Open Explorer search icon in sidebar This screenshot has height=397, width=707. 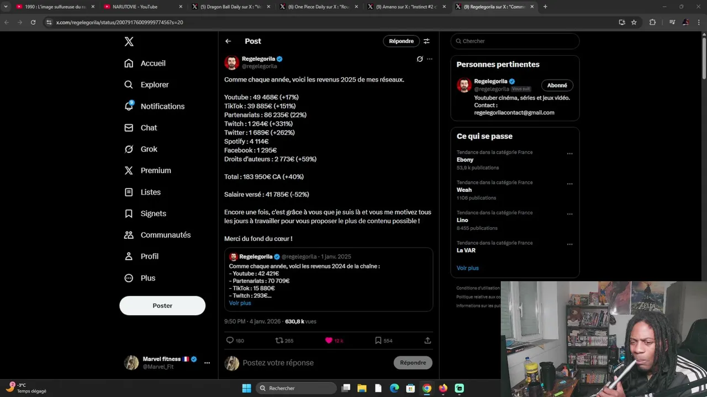129,85
